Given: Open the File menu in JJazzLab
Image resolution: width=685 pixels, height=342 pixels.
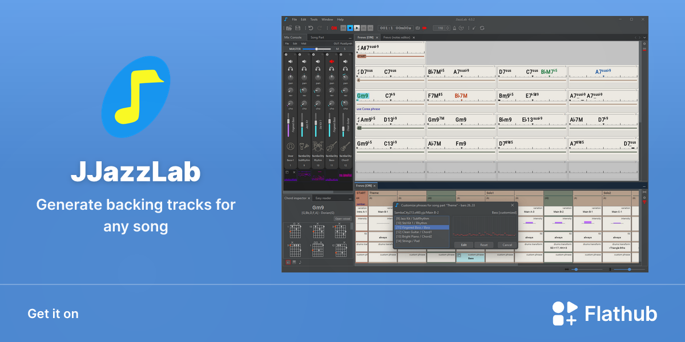Looking at the screenshot, I should click(295, 19).
